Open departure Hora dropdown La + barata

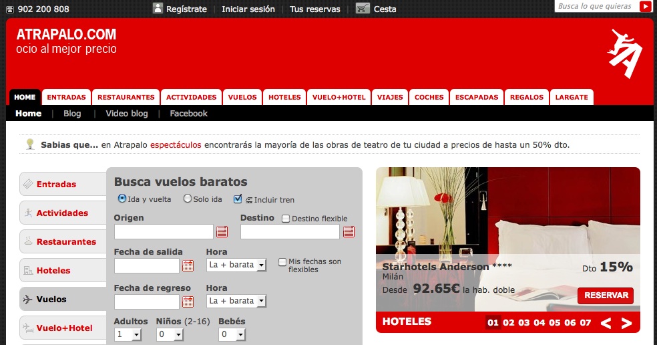coord(236,265)
